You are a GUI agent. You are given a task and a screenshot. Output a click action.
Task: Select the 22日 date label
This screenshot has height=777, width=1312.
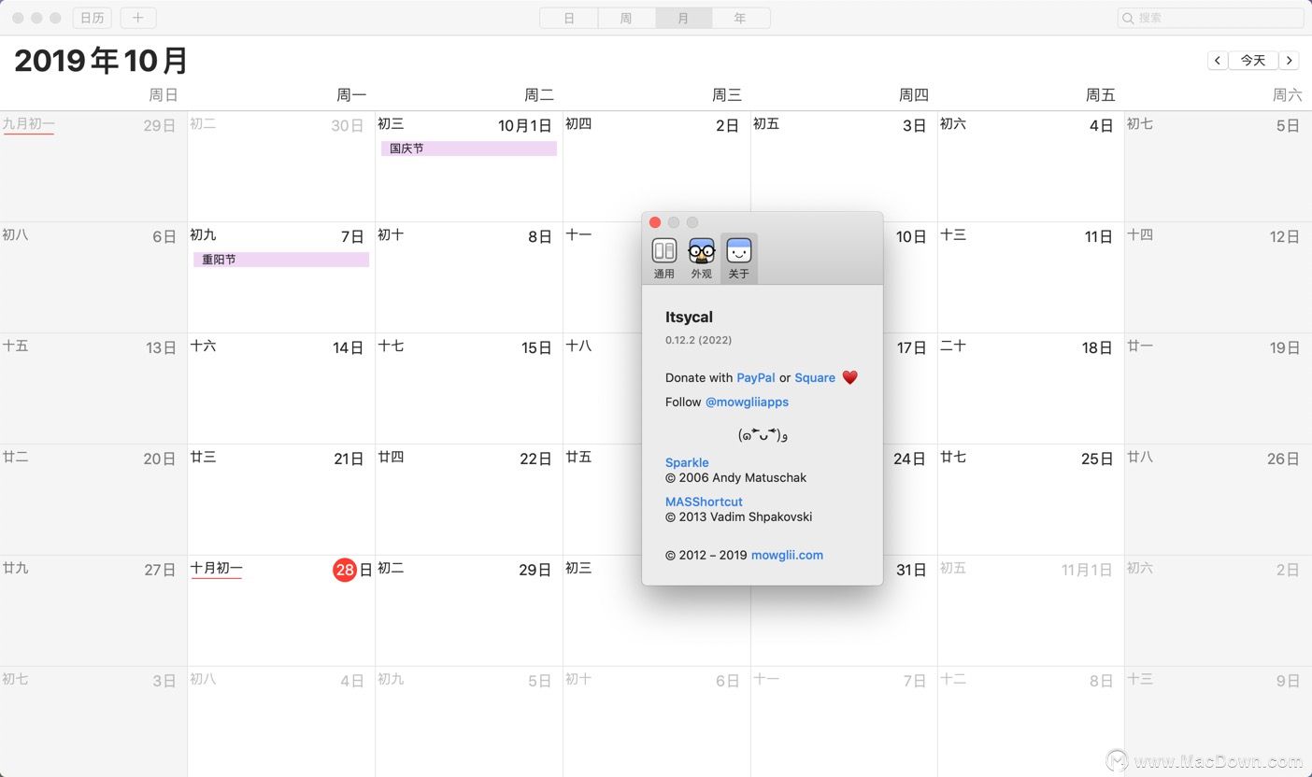(x=535, y=459)
